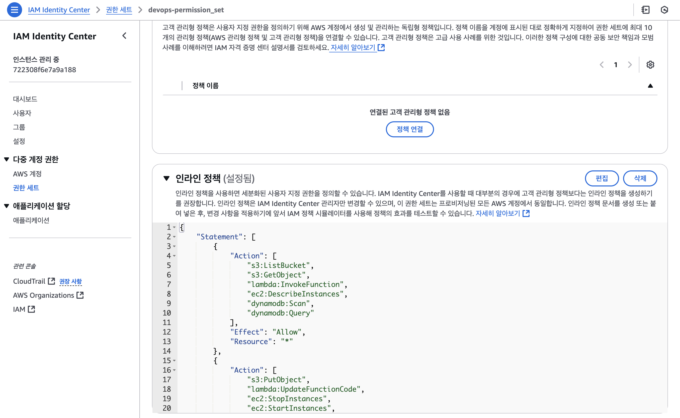Open CloudTrail external link icon
Screen dimensions: 680x418
(x=51, y=281)
